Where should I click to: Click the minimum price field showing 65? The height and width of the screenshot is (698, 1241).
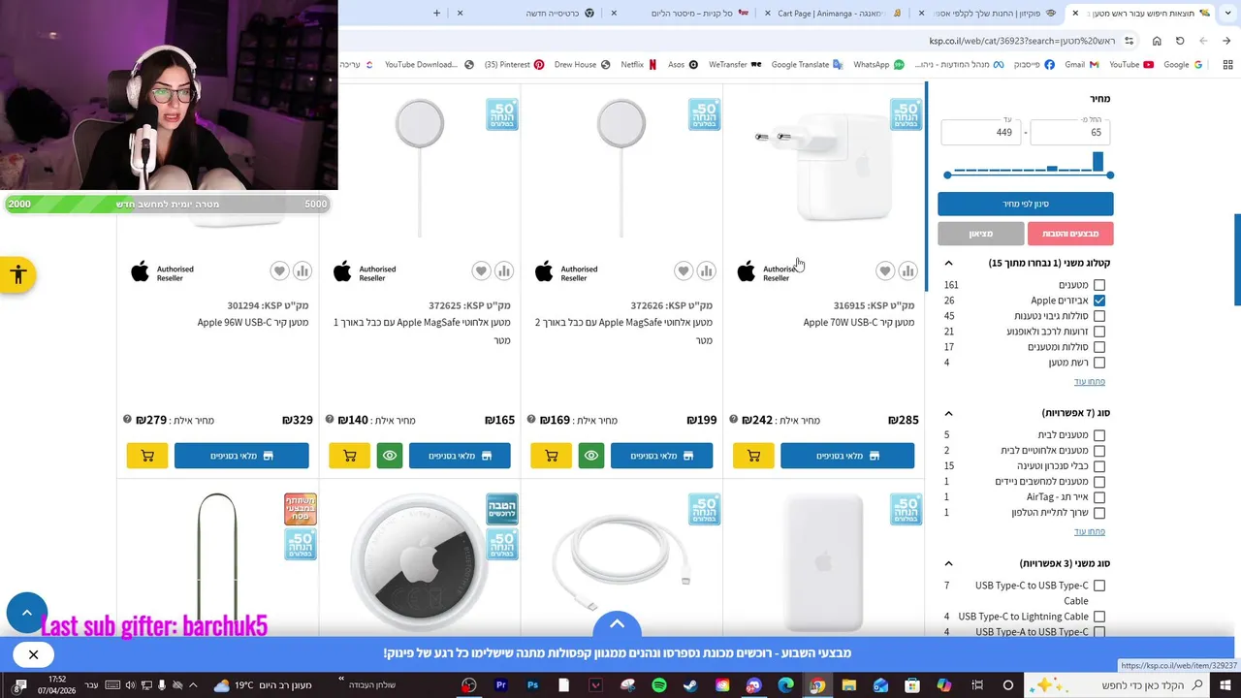(1071, 133)
